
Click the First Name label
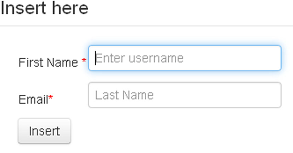pyautogui.click(x=48, y=62)
